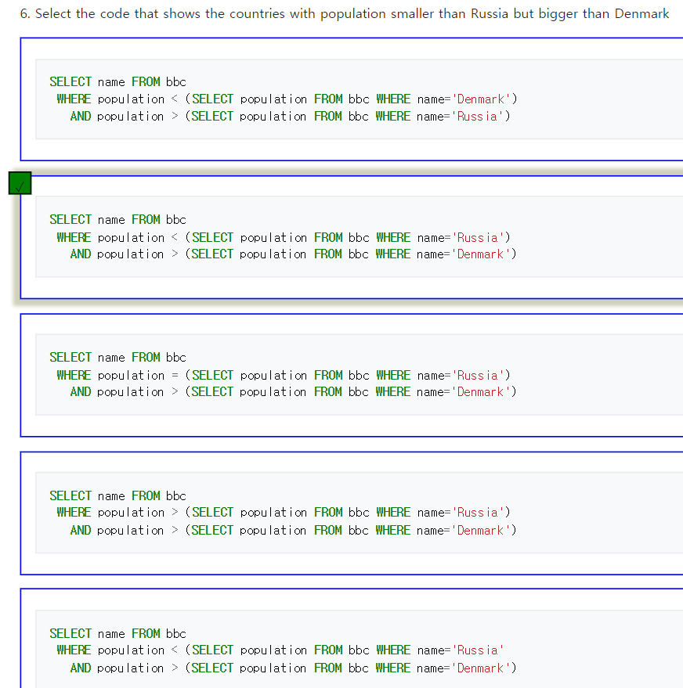
Task: Click 'Denmark' string in the third answer
Action: pos(481,392)
